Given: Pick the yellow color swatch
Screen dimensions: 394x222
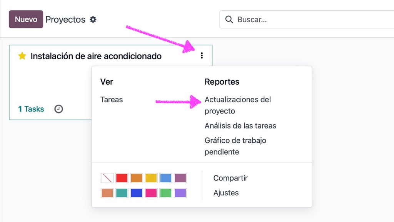Looking at the screenshot, I should [151, 178].
